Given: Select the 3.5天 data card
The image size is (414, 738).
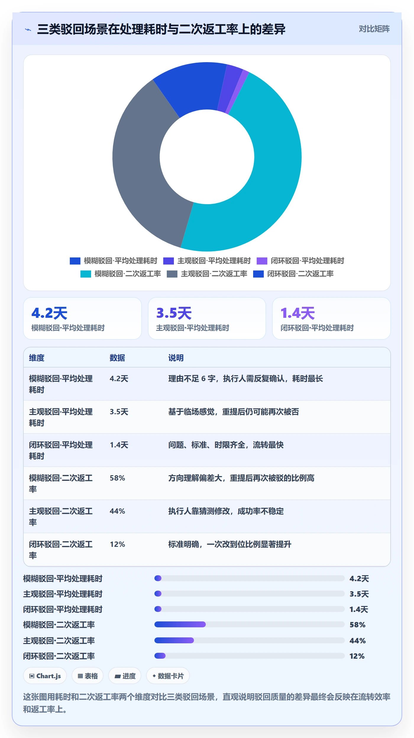Looking at the screenshot, I should [207, 318].
